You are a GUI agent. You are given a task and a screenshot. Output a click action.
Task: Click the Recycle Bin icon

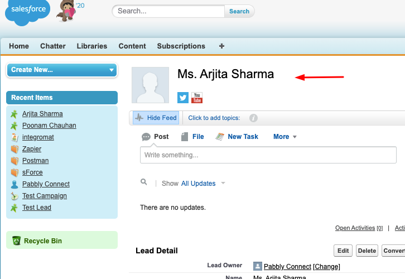tap(17, 240)
